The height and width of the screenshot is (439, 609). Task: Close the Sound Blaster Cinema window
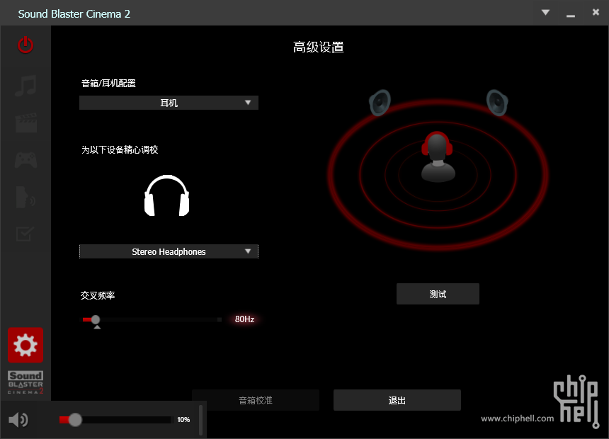[x=596, y=12]
